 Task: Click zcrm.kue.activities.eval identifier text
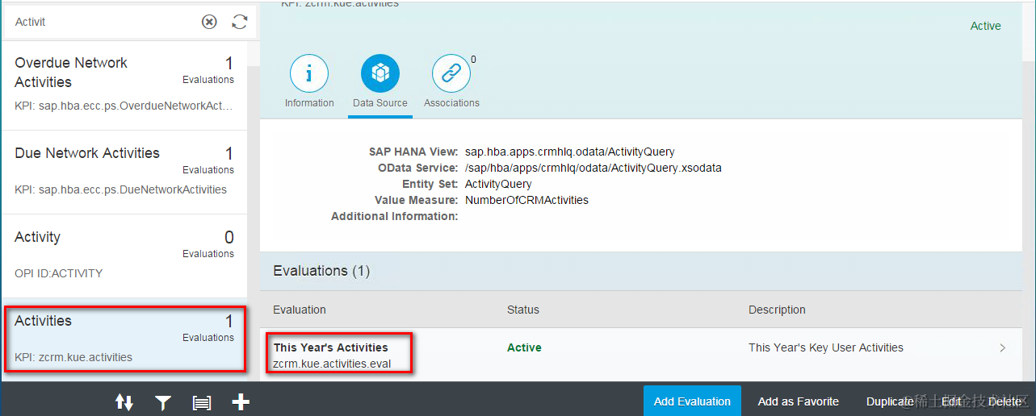332,364
